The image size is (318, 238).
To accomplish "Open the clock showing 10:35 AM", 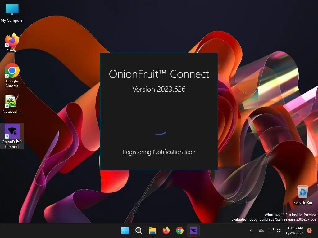I will pyautogui.click(x=295, y=231).
